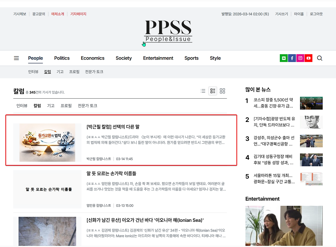Click the 강성주 의성군수 news thumbnail
Viewport: 336px width, 247px height.
click(x=311, y=141)
